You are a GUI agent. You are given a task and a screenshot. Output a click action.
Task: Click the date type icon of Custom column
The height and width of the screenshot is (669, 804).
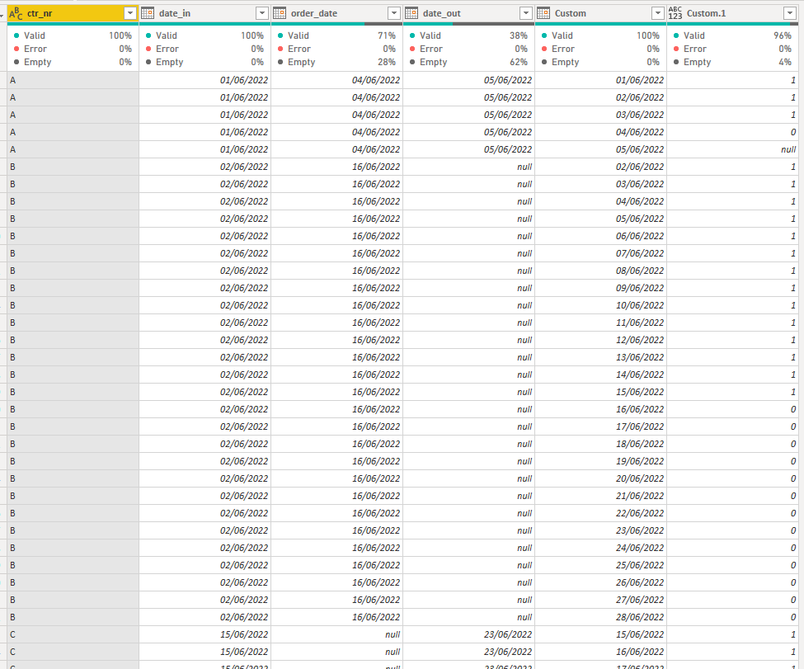(x=543, y=13)
